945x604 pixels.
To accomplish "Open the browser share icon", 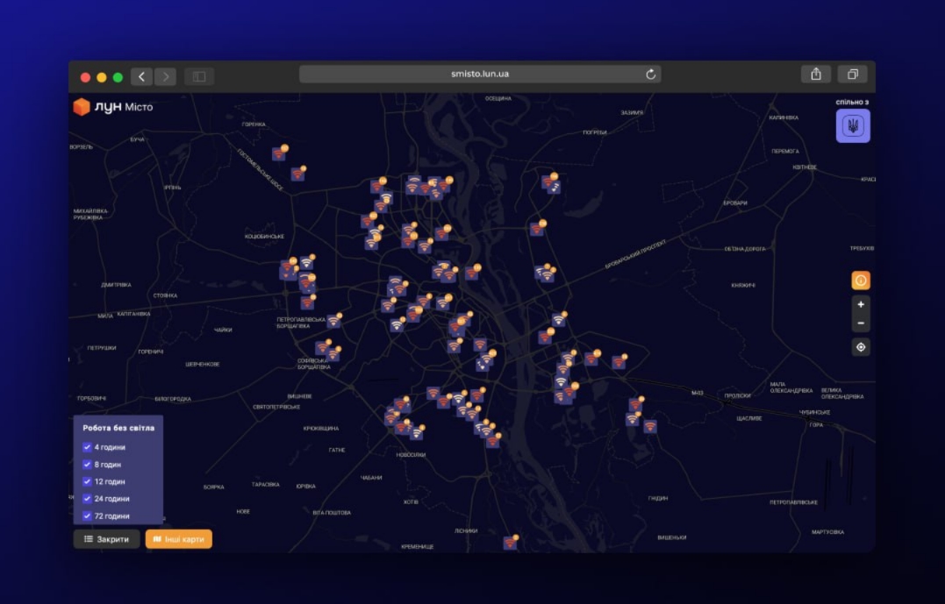I will 815,75.
